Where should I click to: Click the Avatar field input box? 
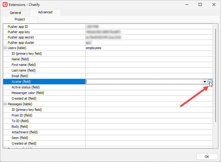coord(144,82)
